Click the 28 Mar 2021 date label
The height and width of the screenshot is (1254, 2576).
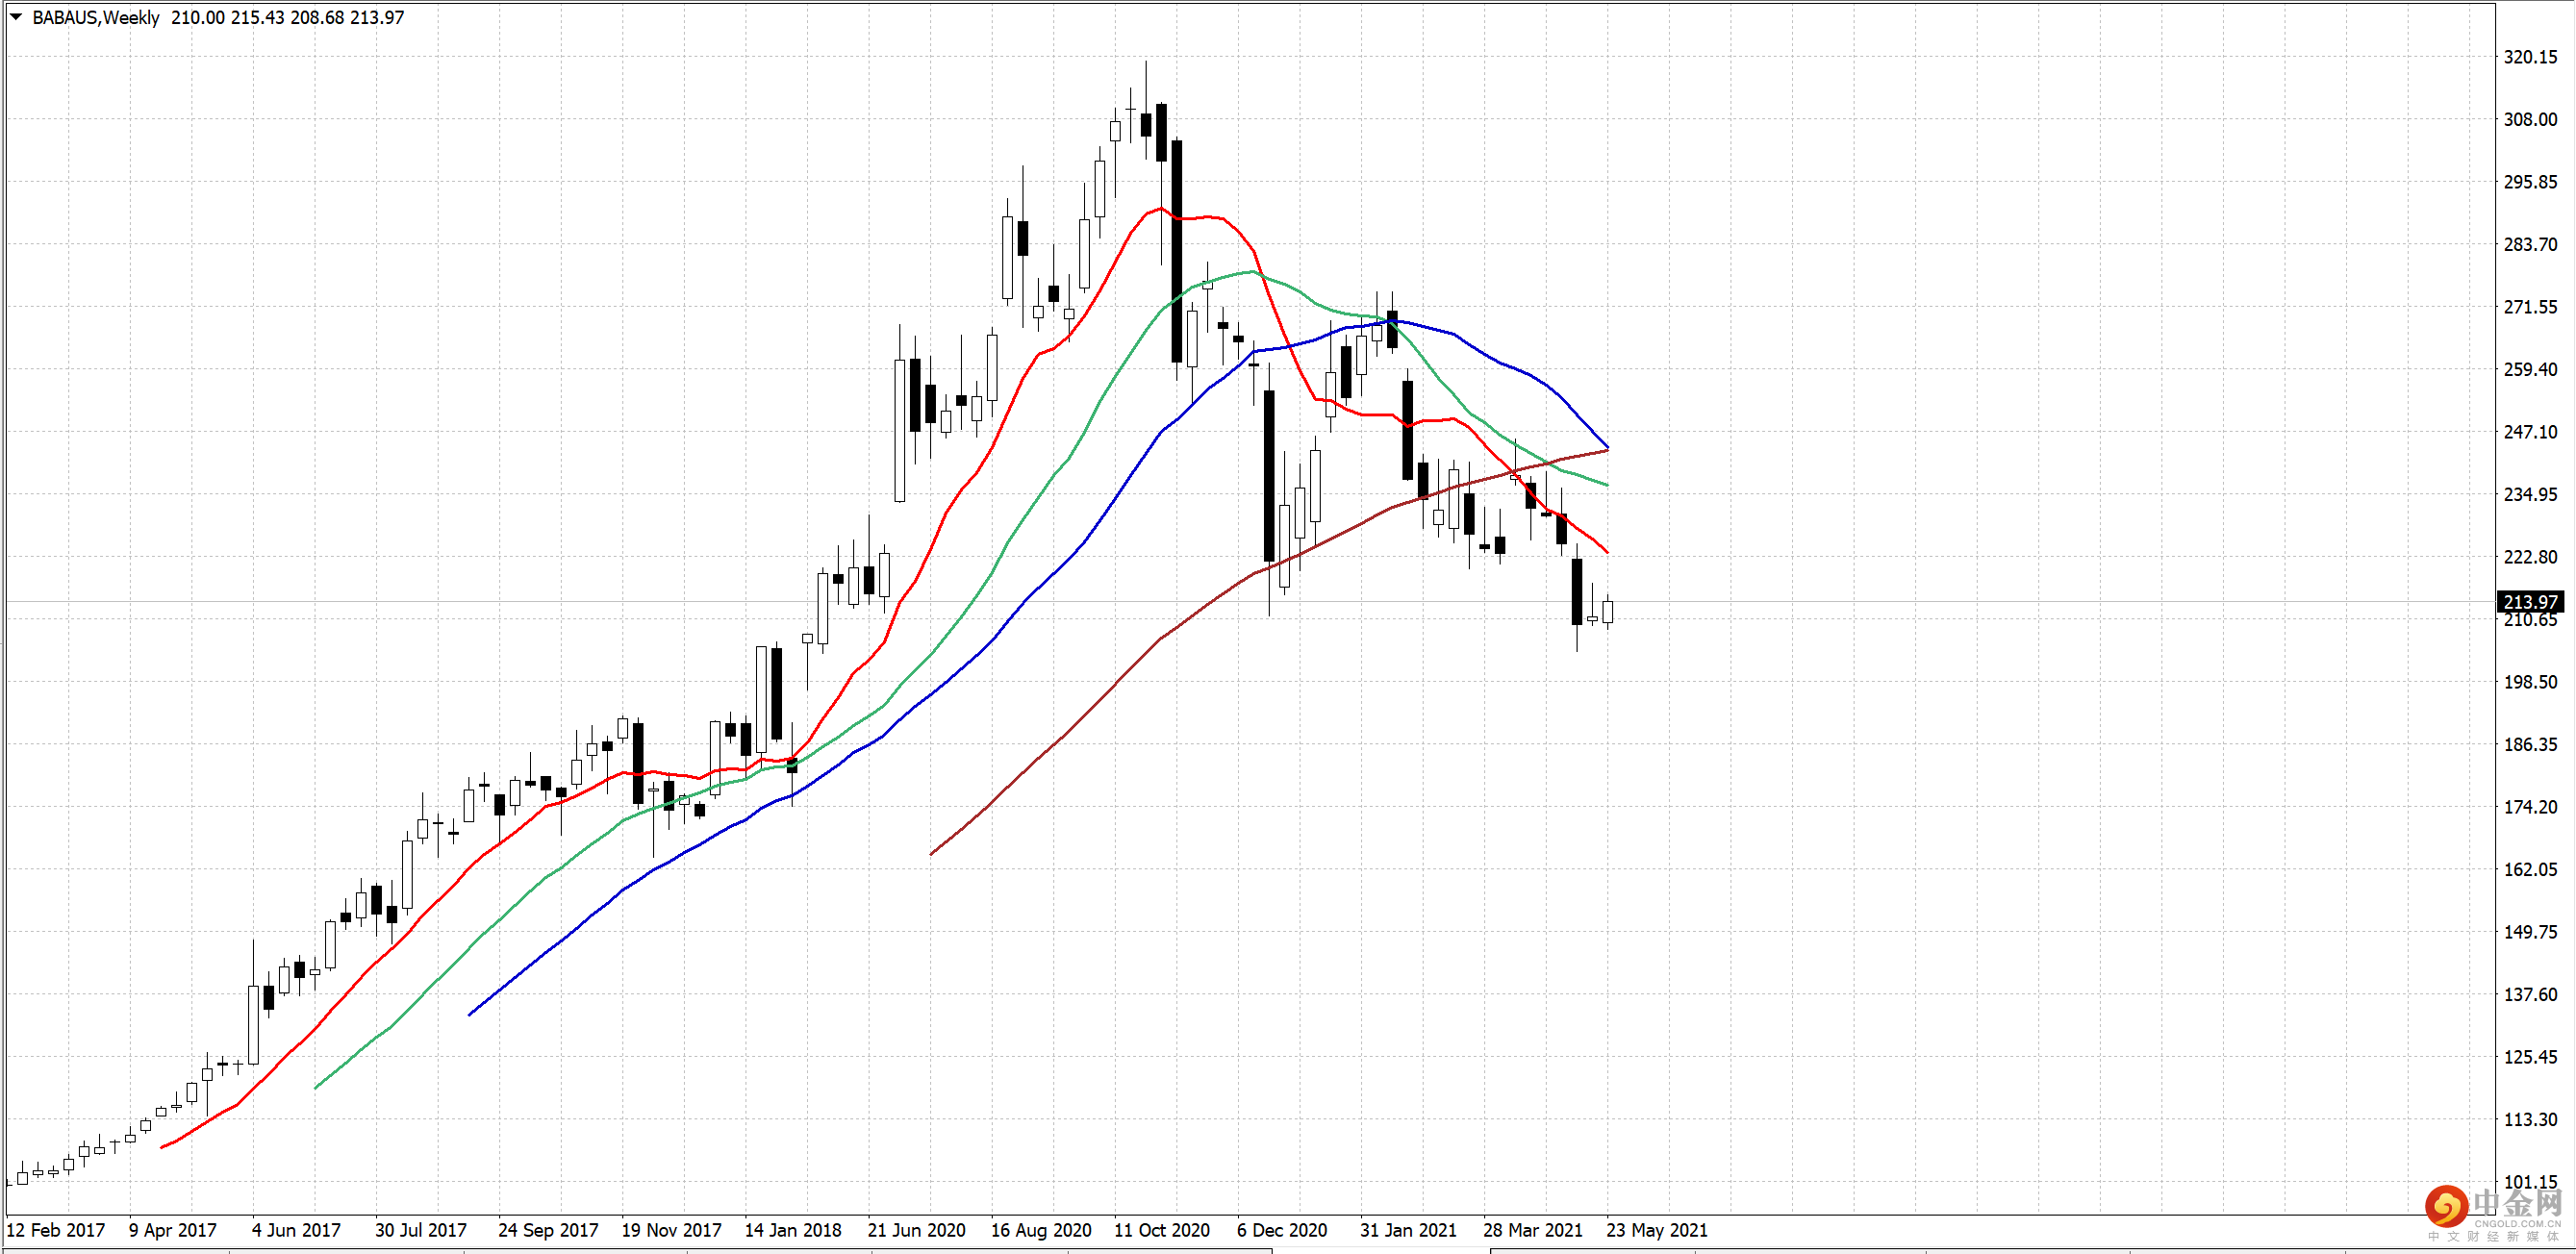pos(1533,1230)
